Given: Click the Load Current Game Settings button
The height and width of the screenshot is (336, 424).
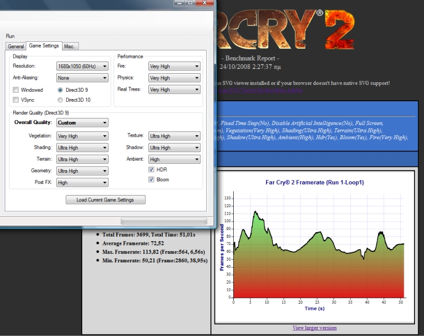Looking at the screenshot, I should tap(105, 200).
